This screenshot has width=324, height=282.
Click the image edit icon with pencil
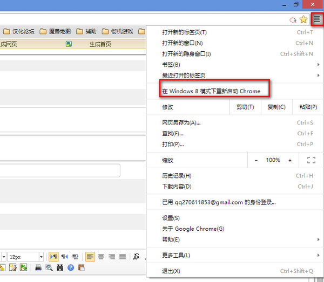click(12, 267)
